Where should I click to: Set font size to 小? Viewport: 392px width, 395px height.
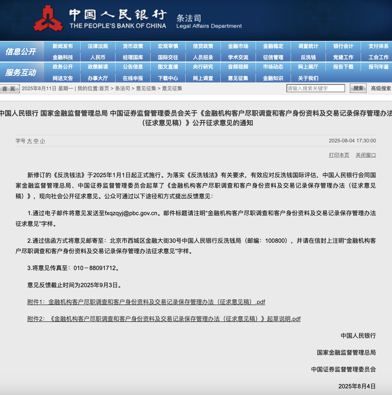[43, 141]
